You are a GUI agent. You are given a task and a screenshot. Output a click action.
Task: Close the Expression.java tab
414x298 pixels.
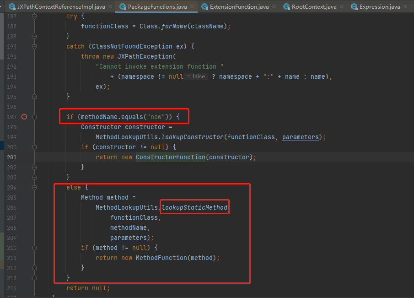point(405,6)
